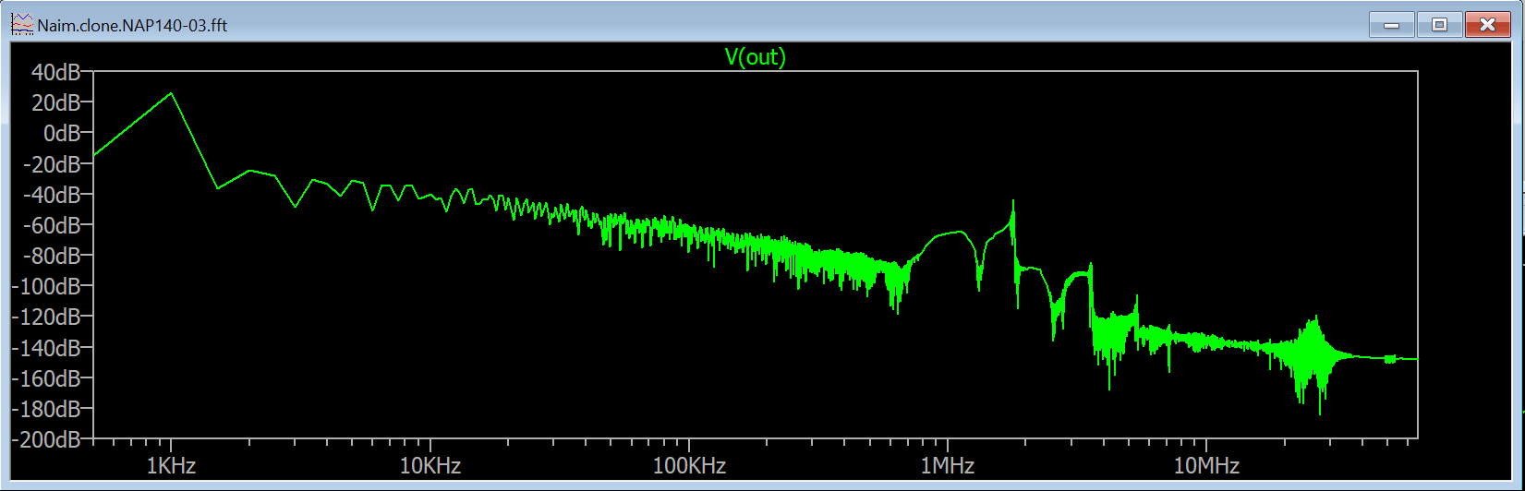Viewport: 1525px width, 491px height.
Task: Click the 40dB vertical axis label
Action: (55, 71)
